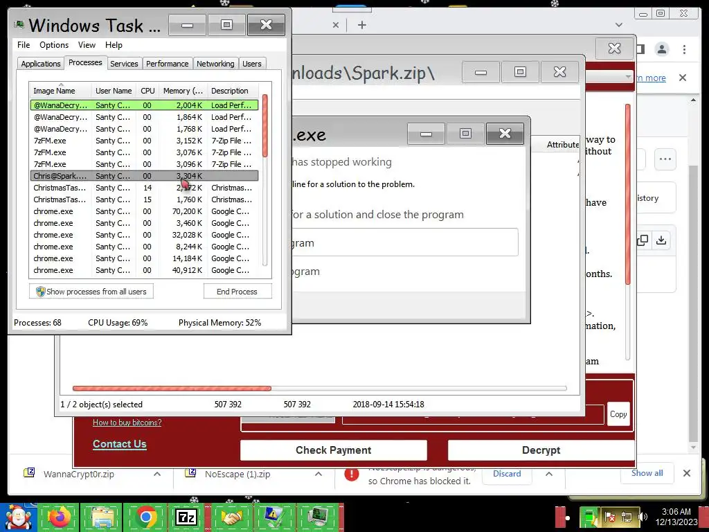Switch to the Performance tab
Screen dimensions: 709x532
pos(167,64)
